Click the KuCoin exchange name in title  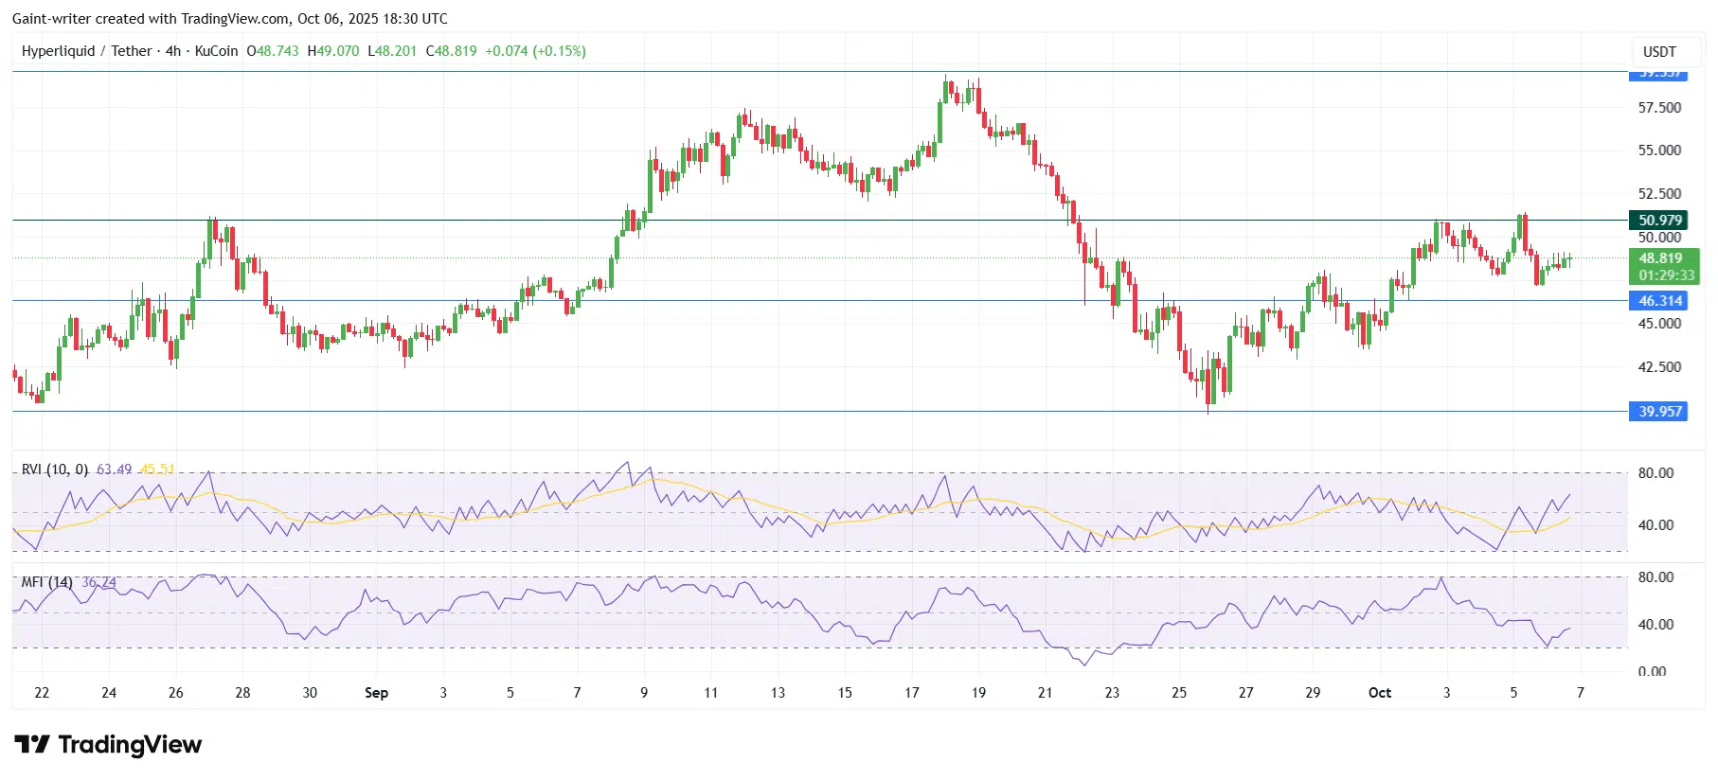click(216, 51)
